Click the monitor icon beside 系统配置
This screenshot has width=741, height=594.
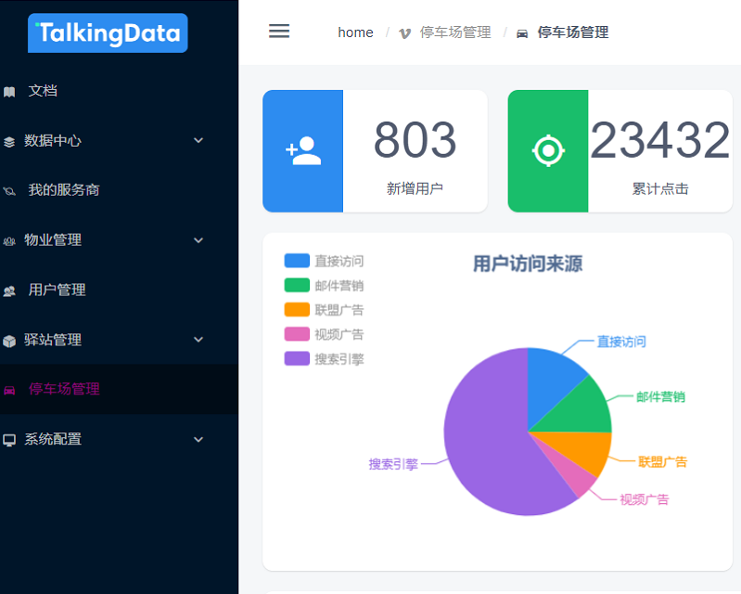point(9,440)
